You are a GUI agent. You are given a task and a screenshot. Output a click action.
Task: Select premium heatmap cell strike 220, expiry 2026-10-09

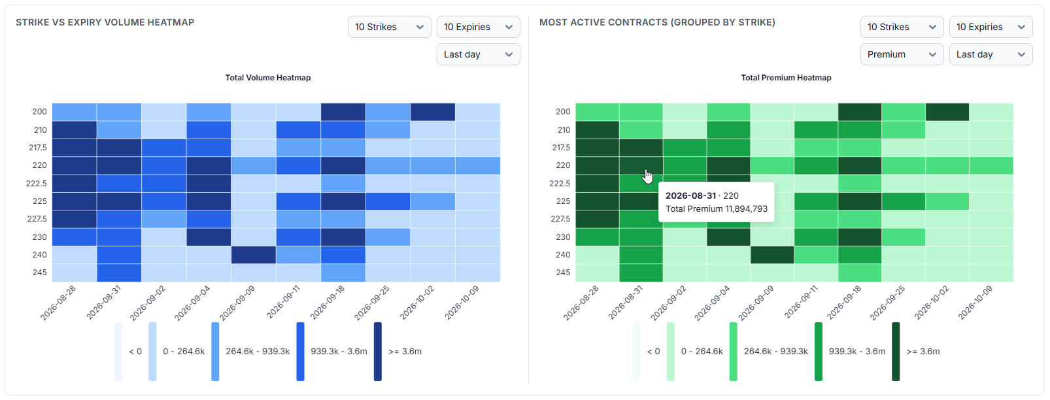(991, 165)
